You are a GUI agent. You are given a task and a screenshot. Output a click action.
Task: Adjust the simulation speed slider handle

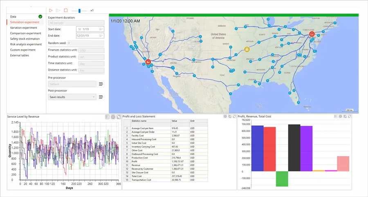tap(80, 11)
